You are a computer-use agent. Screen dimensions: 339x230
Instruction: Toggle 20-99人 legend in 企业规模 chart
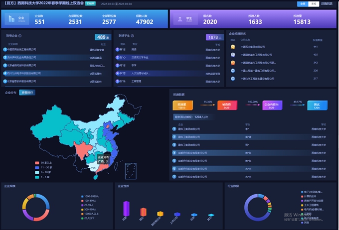[x=87, y=205]
